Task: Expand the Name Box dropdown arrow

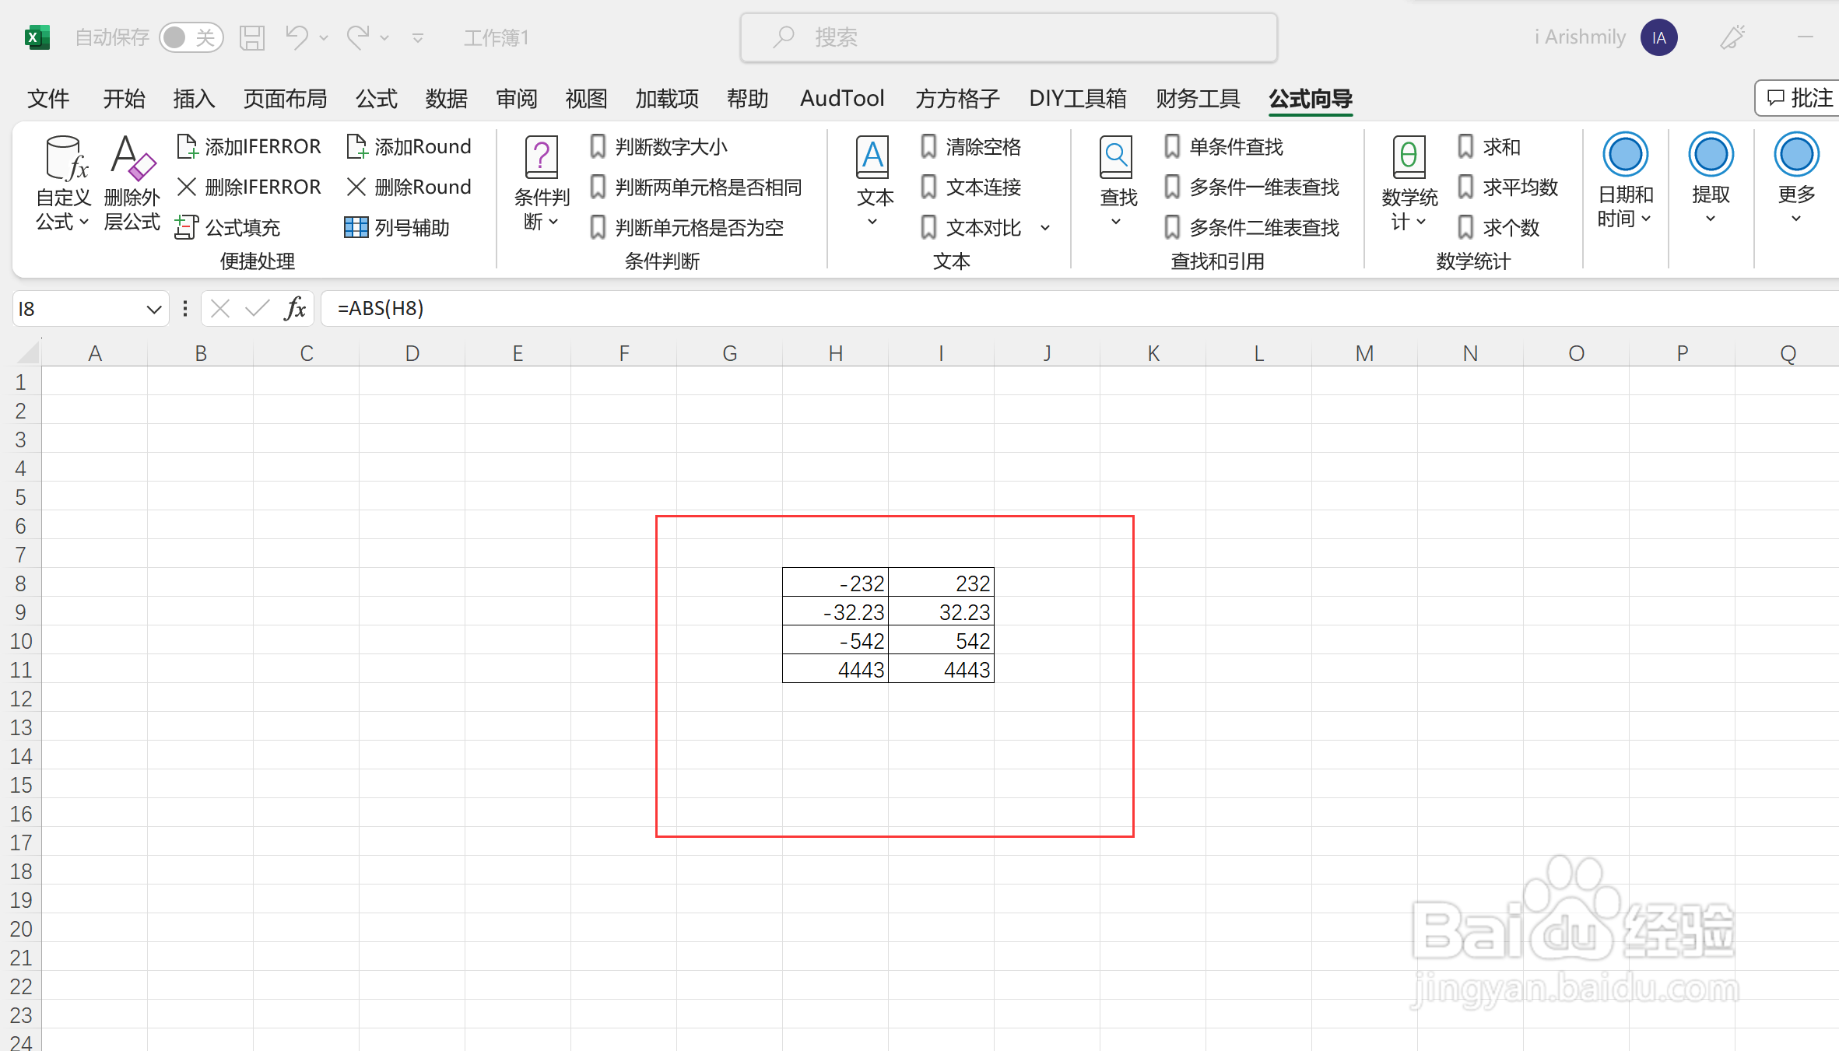Action: point(153,310)
